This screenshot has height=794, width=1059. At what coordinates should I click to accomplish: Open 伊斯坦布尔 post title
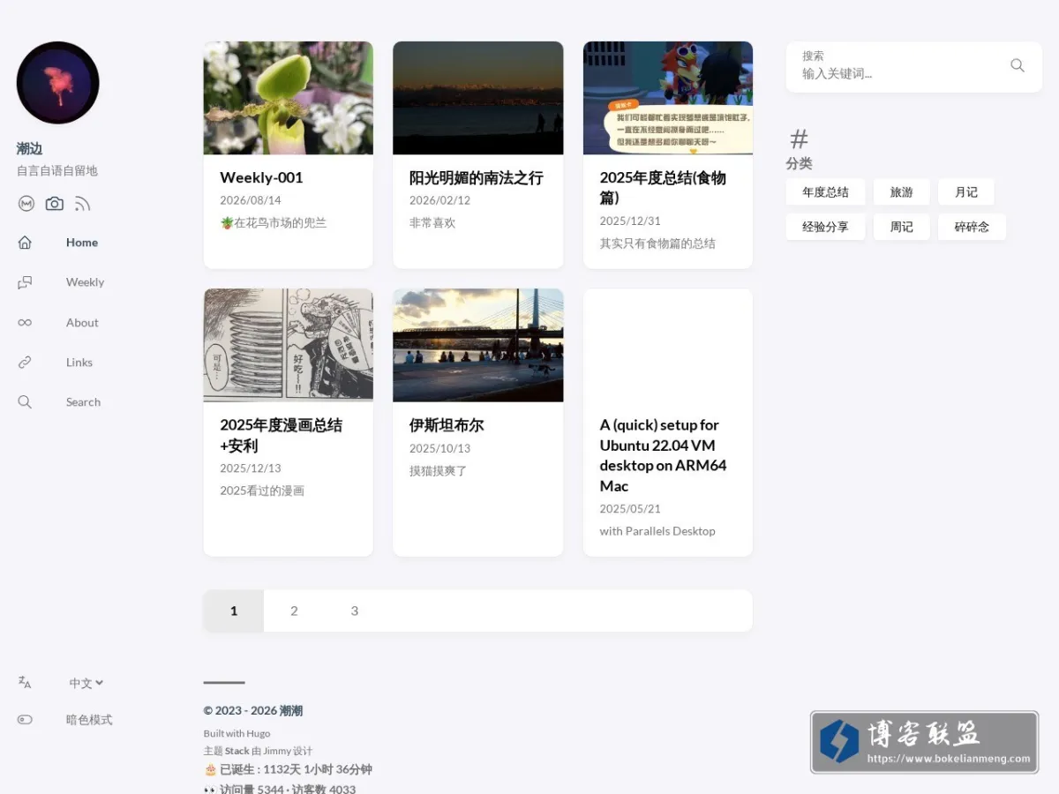[447, 424]
